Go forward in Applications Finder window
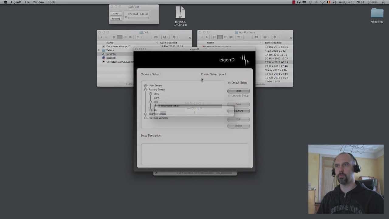Viewport: 389px width, 219px height. 207,37
